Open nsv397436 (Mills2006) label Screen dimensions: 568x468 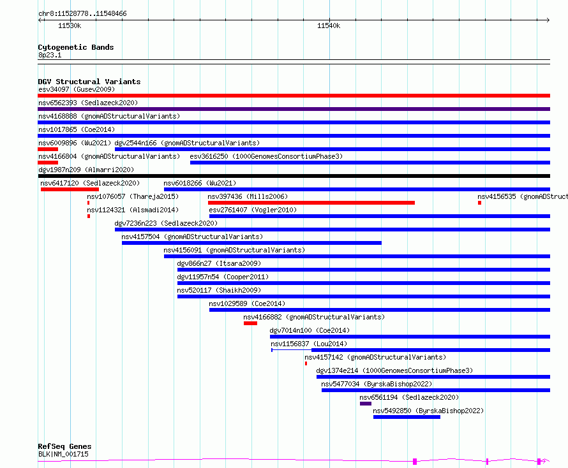[248, 196]
